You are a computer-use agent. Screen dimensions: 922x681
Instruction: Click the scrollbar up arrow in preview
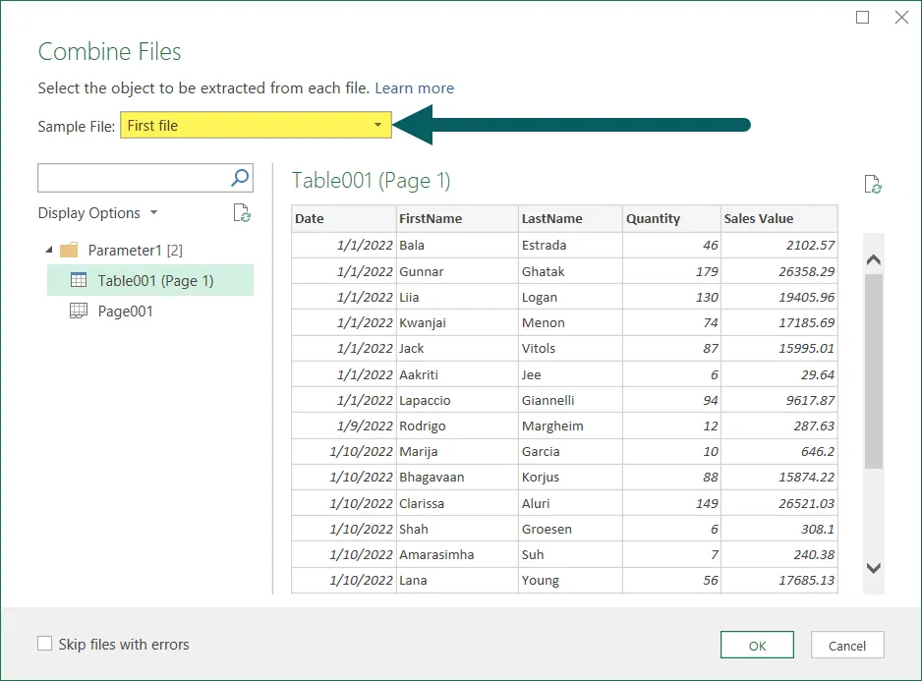click(873, 259)
